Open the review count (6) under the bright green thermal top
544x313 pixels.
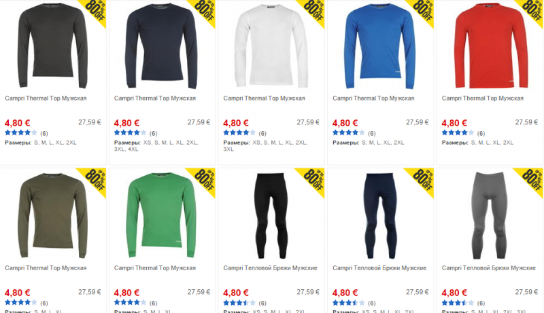[154, 303]
